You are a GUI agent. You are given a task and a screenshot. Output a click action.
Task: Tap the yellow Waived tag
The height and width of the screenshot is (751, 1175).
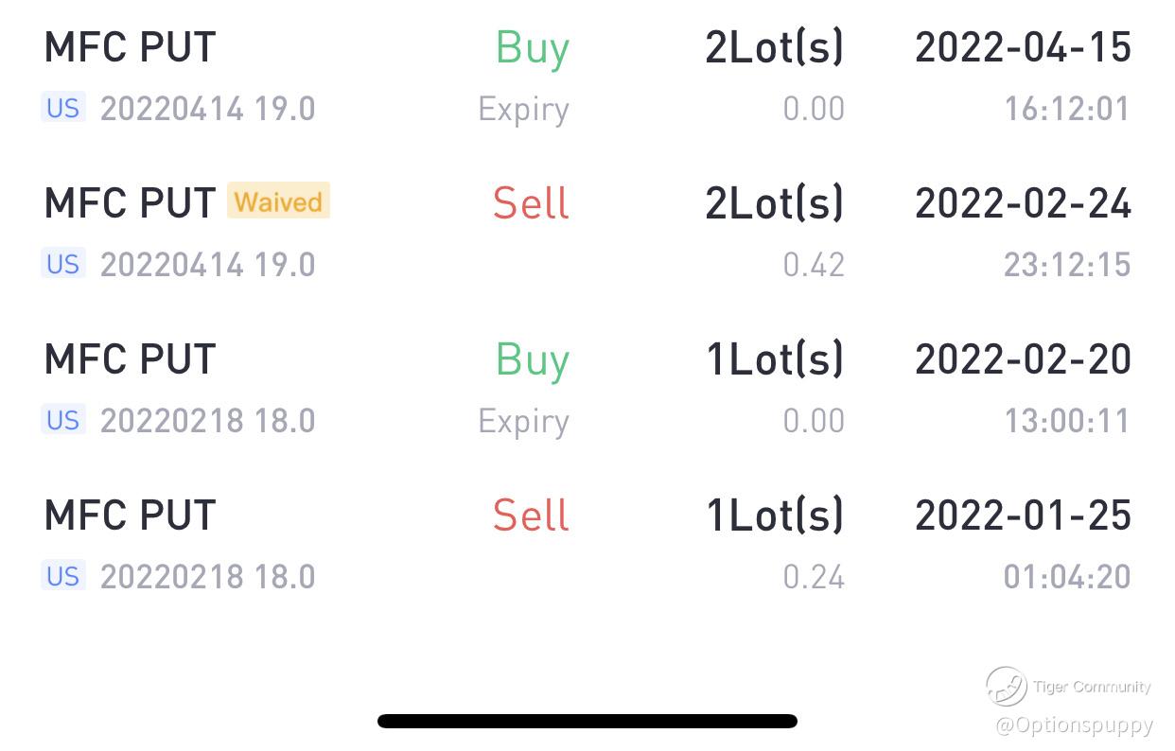click(278, 201)
